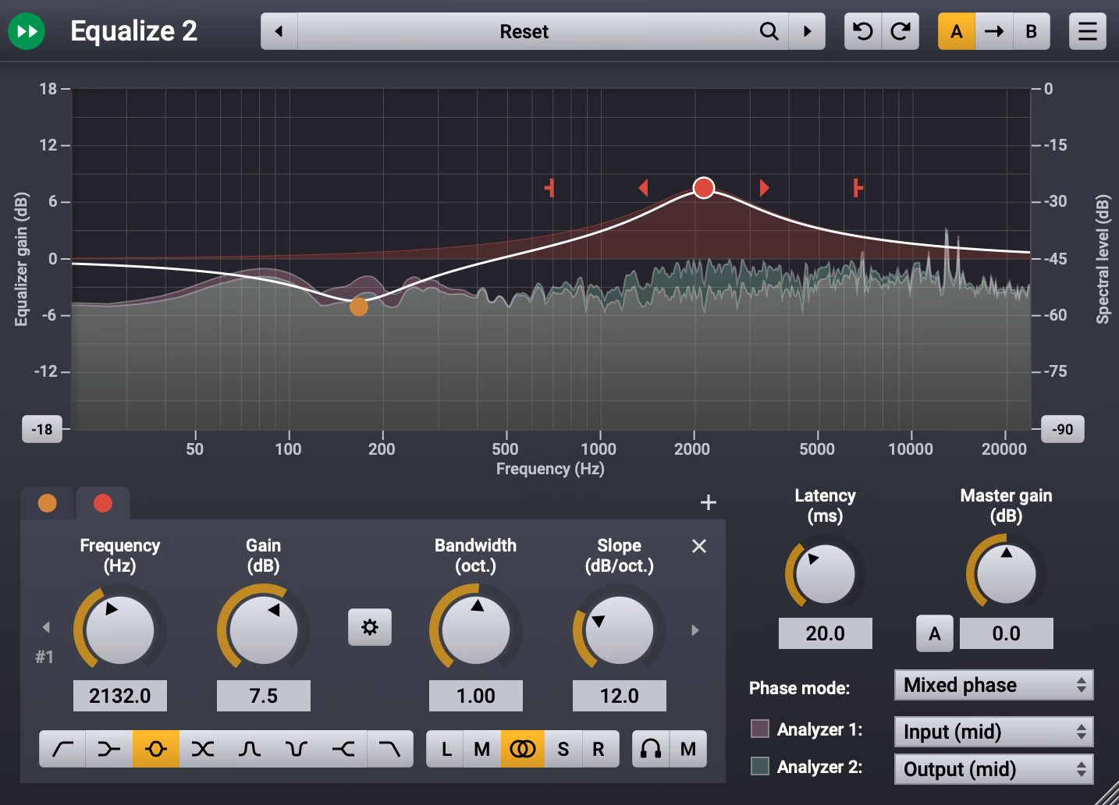1119x805 pixels.
Task: Open Analyzer 1 Input (mid) dropdown
Action: [x=994, y=732]
